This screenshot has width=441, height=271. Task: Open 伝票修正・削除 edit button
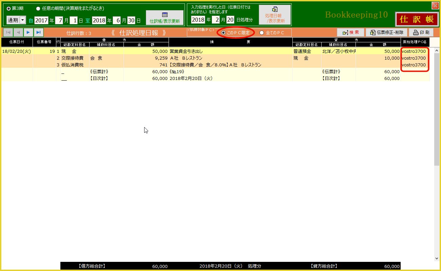point(386,33)
